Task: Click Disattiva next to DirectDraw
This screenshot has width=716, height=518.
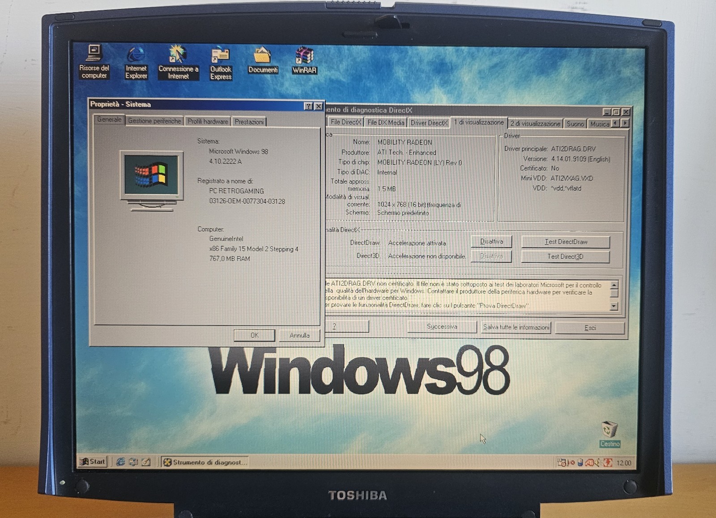Action: click(491, 242)
